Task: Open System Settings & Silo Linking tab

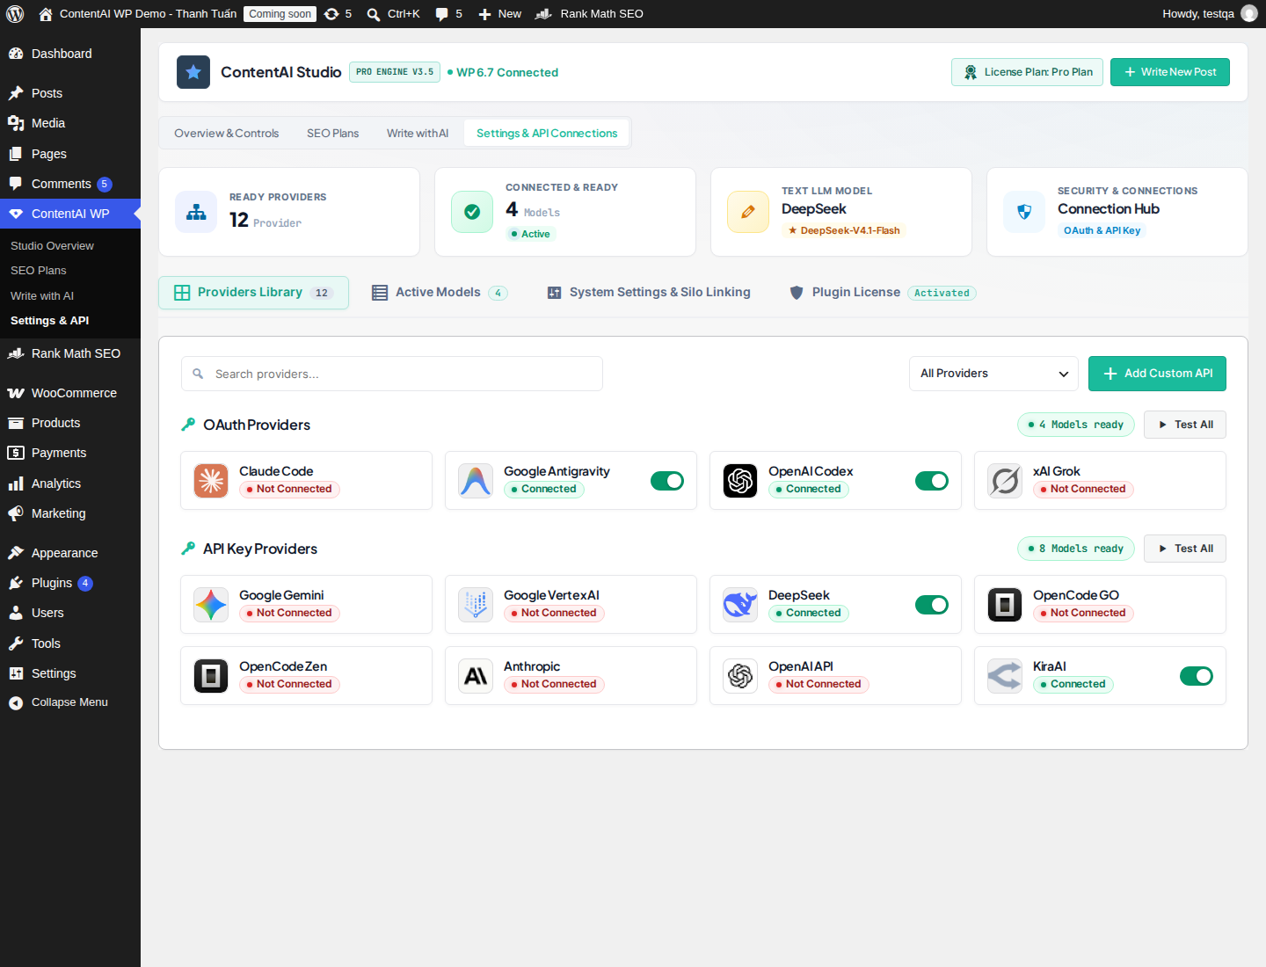Action: coord(649,293)
